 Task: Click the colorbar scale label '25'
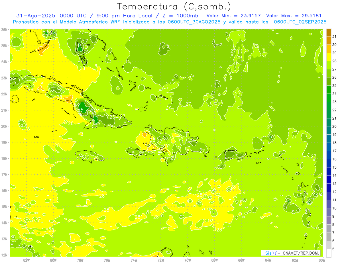coord(335,85)
